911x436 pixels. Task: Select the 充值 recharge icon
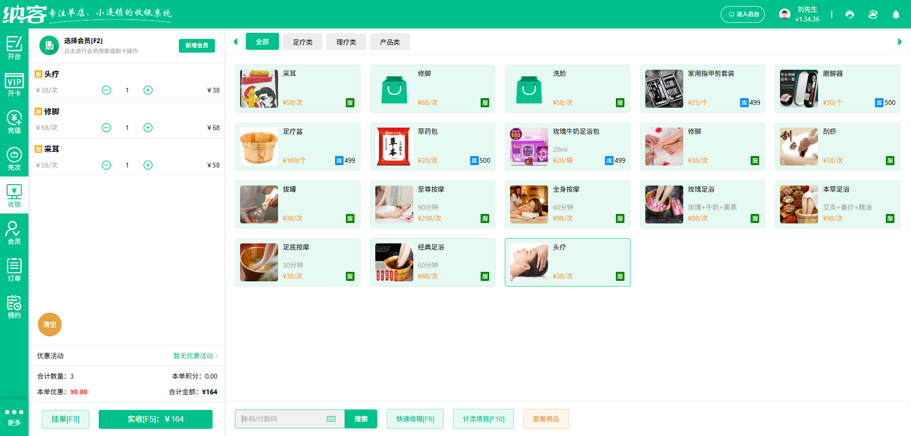click(x=14, y=120)
